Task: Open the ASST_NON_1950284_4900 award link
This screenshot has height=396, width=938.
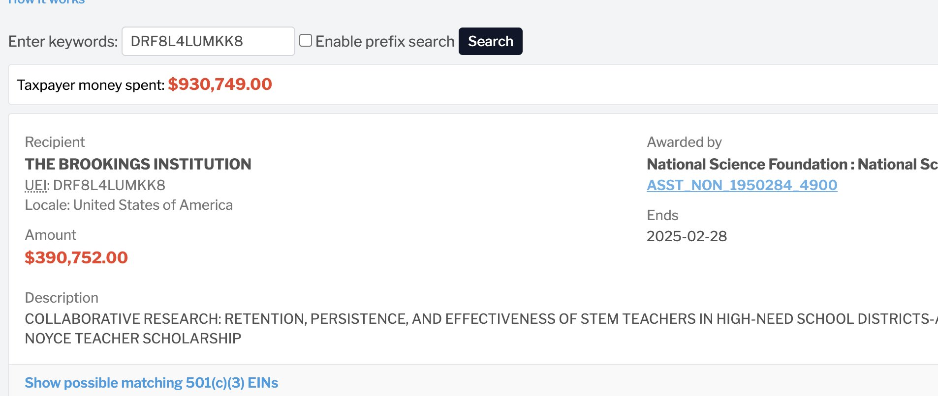Action: coord(742,185)
